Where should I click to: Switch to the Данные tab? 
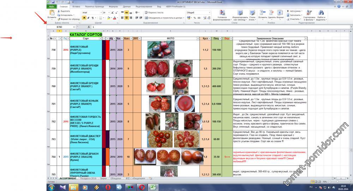pyautogui.click(x=127, y=6)
